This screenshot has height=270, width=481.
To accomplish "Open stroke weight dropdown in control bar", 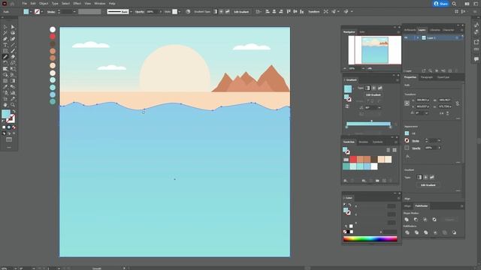I will 74,12.
